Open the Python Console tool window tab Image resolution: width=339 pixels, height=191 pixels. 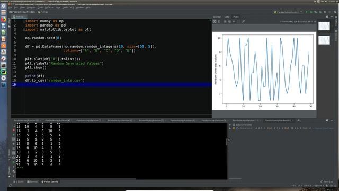tap(50, 181)
